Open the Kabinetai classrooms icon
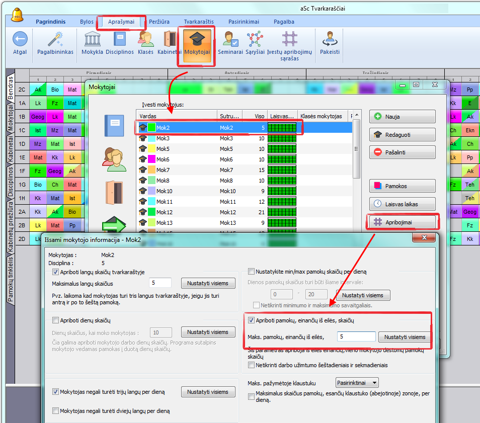 (169, 40)
